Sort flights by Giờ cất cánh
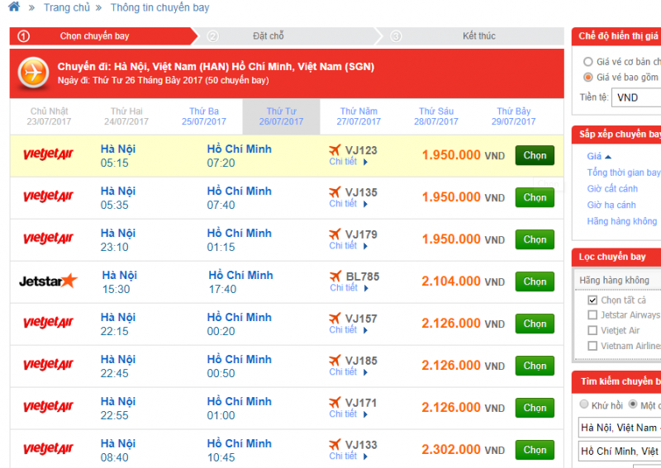 (612, 189)
